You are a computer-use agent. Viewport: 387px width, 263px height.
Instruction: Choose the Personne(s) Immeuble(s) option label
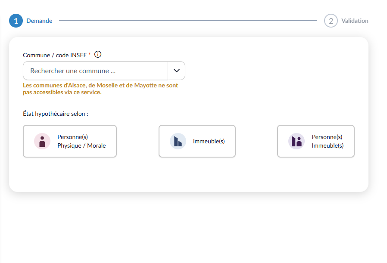[328, 141]
